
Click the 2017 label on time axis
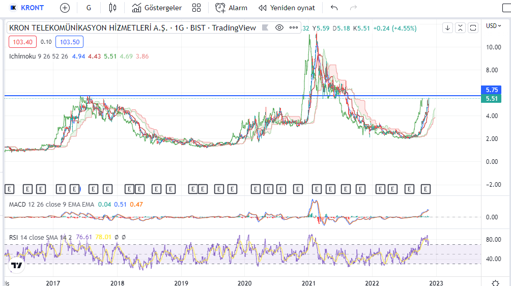click(x=53, y=283)
